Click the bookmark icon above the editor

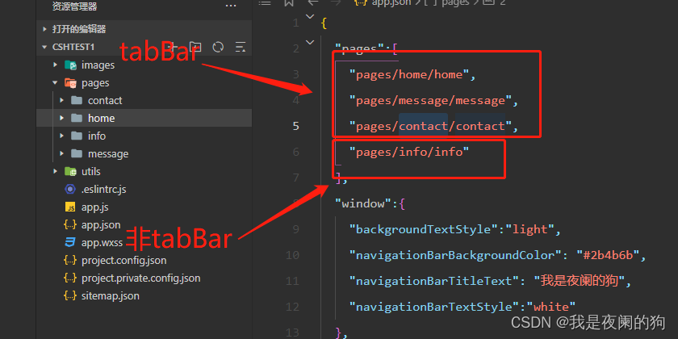click(289, 2)
